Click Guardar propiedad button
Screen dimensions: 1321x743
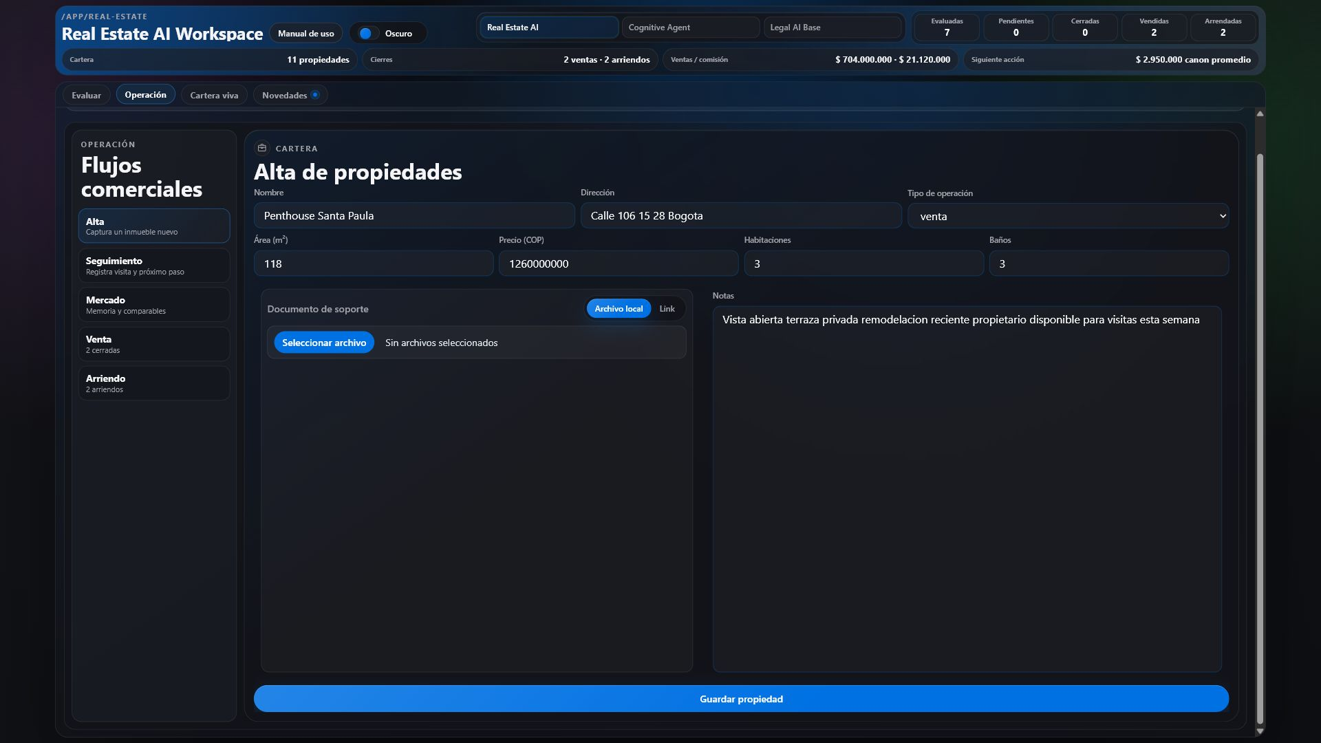click(x=741, y=699)
